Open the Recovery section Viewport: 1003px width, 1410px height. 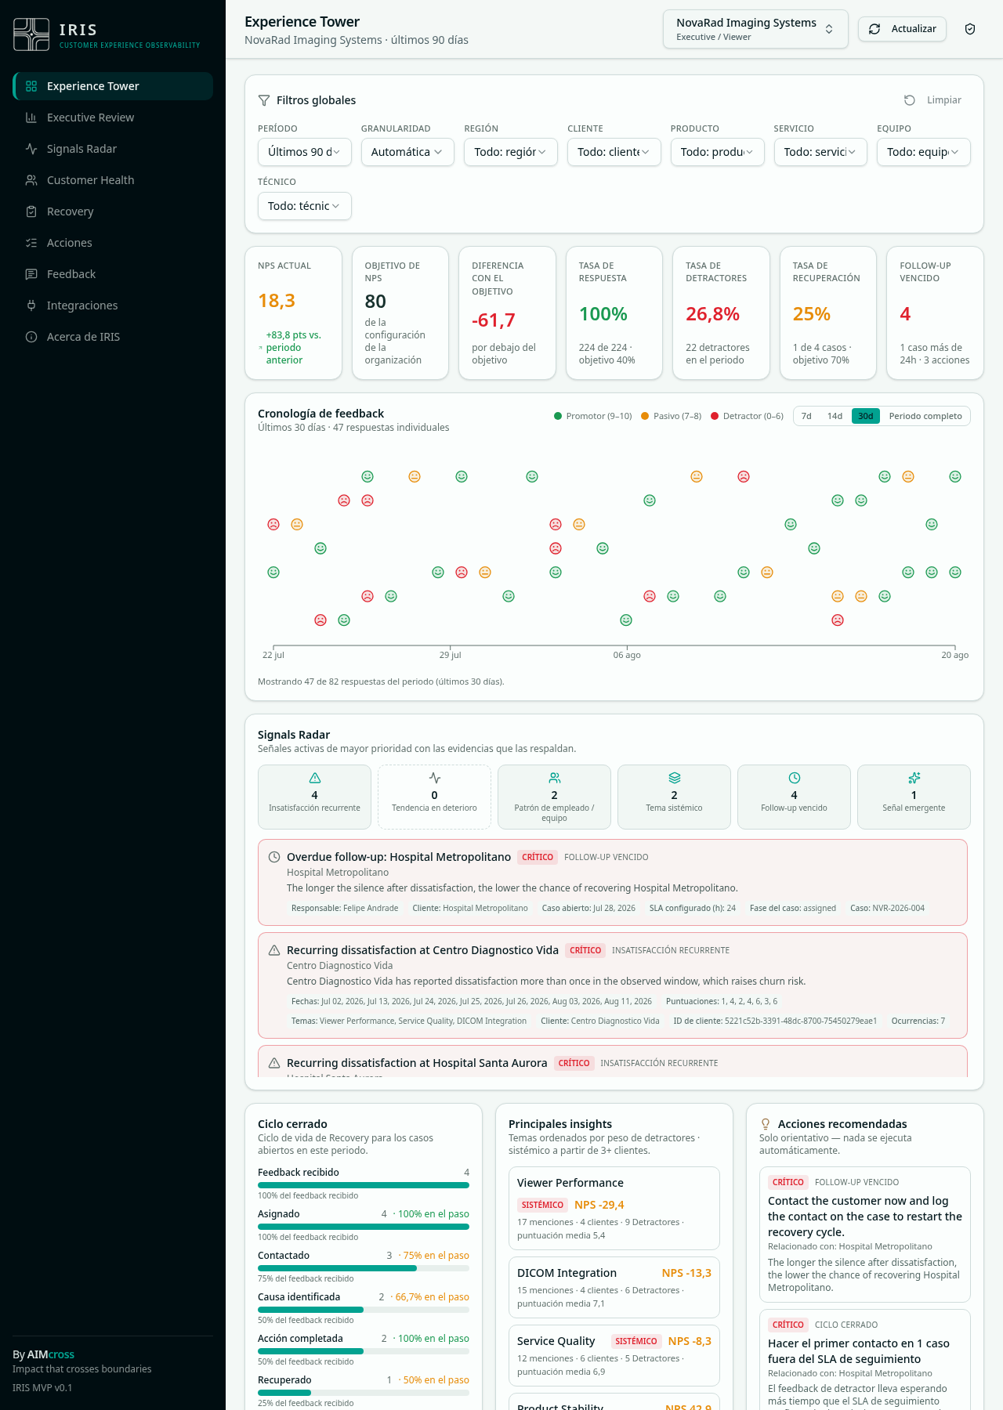tap(113, 211)
